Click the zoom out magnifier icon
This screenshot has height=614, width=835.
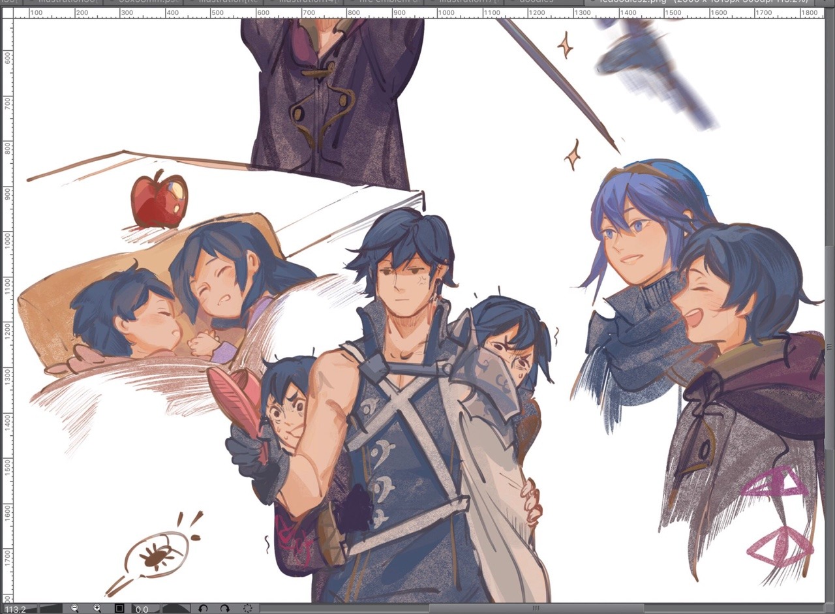(x=75, y=608)
